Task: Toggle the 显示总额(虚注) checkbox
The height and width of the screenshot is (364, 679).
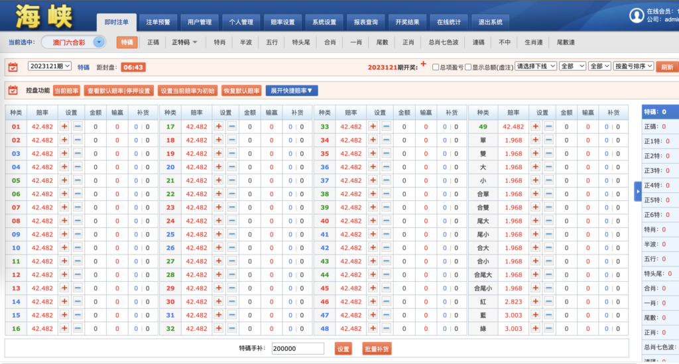Action: point(468,67)
